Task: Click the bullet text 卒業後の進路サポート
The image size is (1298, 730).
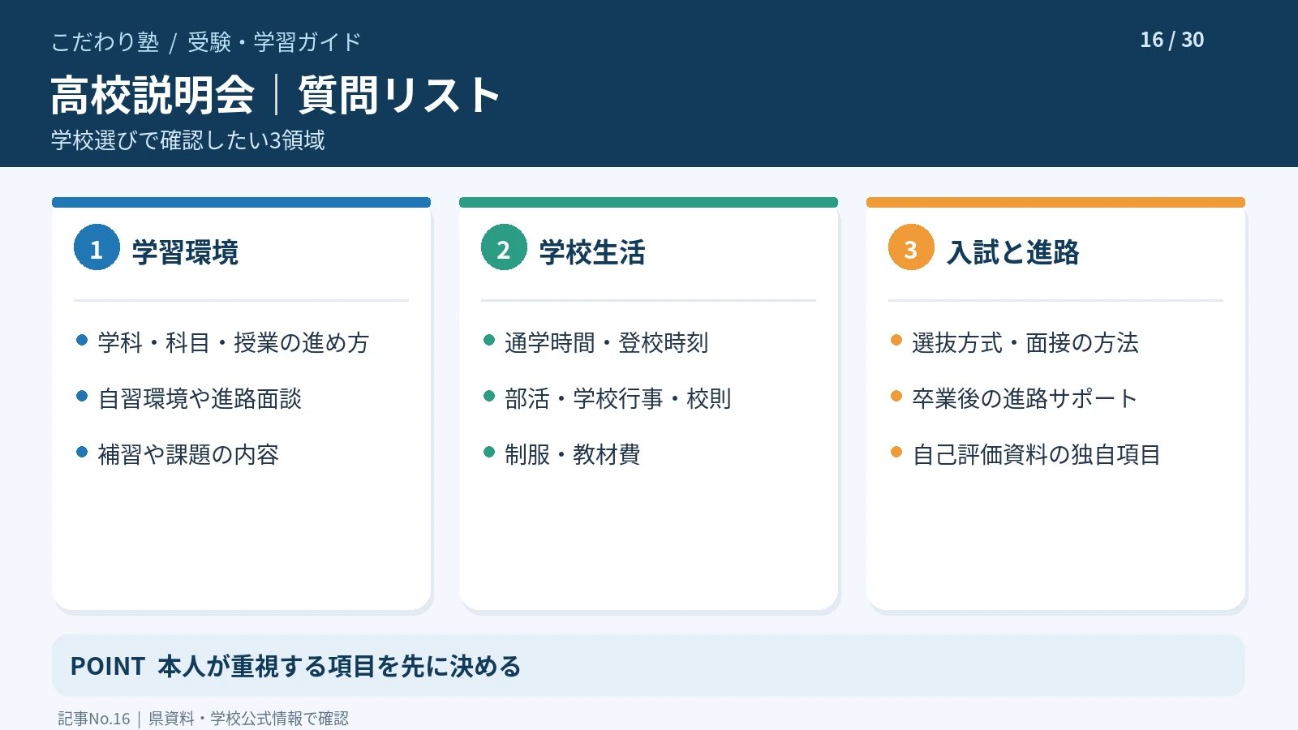Action: [1025, 399]
